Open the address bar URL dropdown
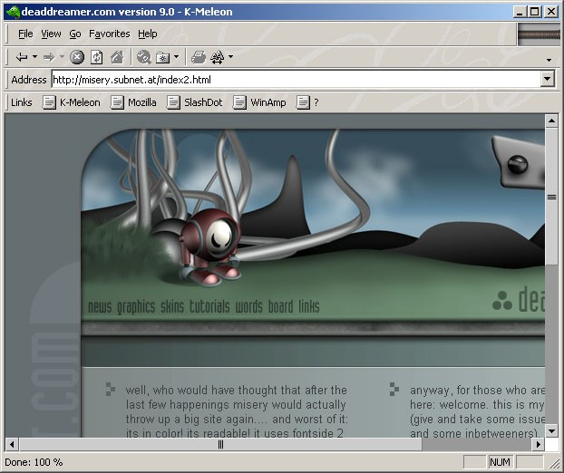Screen dimensions: 564x473 pyautogui.click(x=547, y=79)
